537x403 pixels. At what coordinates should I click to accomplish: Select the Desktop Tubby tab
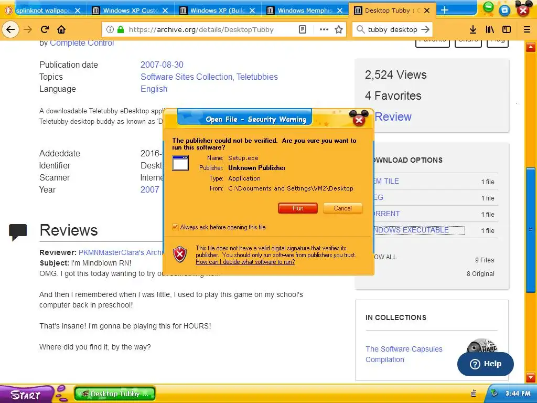coord(392,10)
